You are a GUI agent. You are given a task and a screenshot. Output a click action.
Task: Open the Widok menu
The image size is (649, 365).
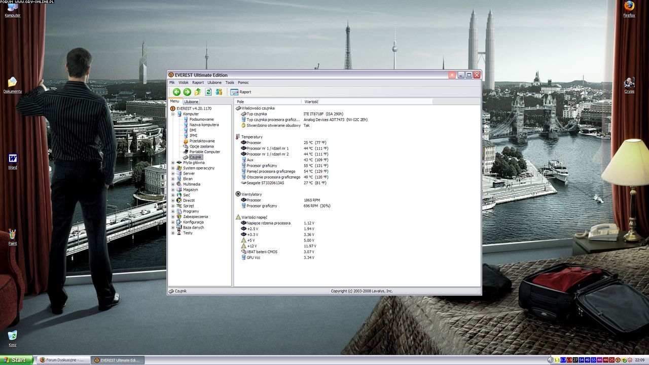coord(184,83)
